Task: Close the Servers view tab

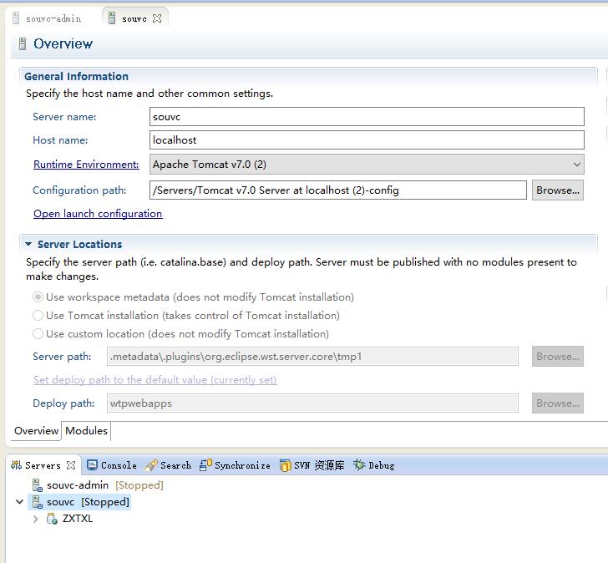Action: [x=71, y=465]
